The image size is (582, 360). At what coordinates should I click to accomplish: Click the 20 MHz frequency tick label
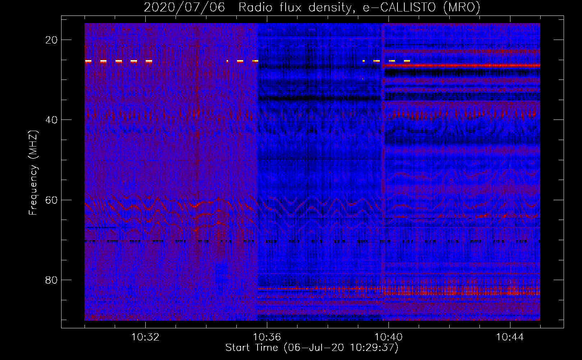tap(51, 40)
